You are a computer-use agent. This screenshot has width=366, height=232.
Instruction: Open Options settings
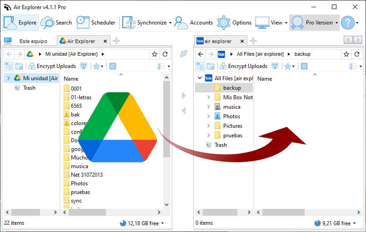234,23
